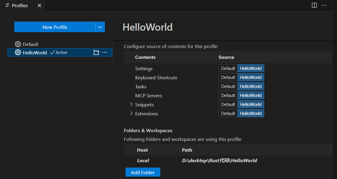Click the Path column header

(x=187, y=150)
